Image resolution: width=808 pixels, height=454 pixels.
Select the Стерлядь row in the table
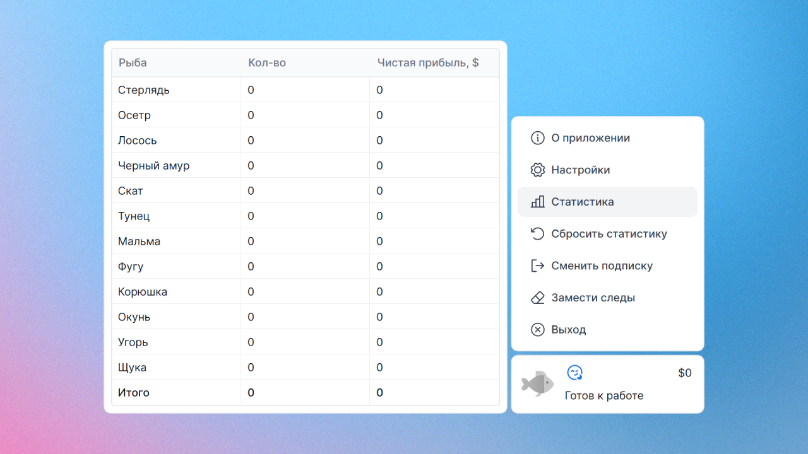point(144,90)
